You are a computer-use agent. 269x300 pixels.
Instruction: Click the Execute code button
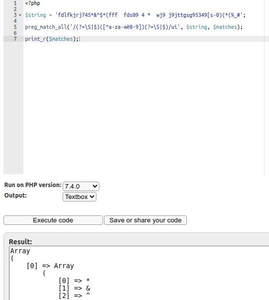coord(53,220)
